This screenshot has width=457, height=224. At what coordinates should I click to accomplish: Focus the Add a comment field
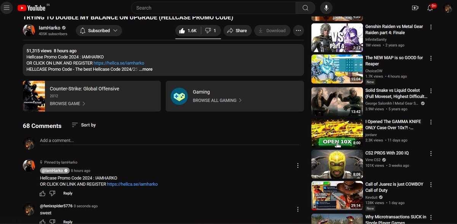[x=169, y=141]
